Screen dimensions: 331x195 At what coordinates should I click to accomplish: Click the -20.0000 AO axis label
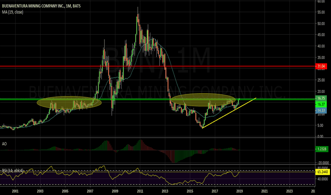[322, 163]
